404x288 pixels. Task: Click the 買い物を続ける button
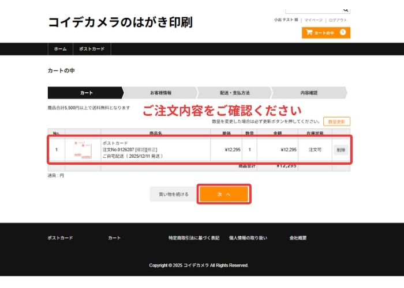click(174, 195)
